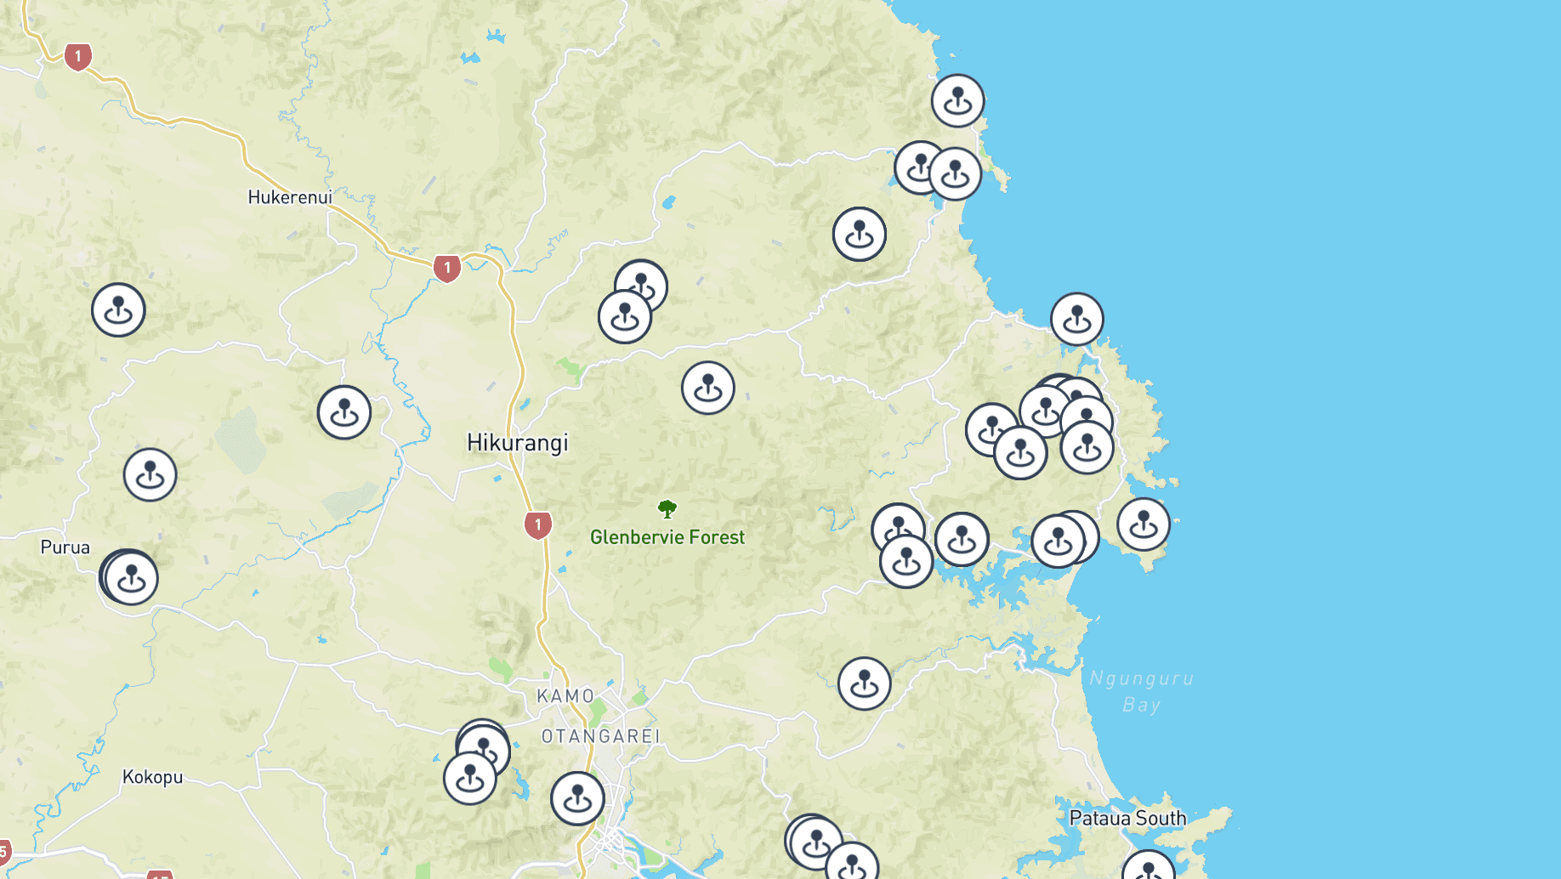Select the lower-left marker southwest of Kamo
Viewport: 1561px width, 879px height.
(x=470, y=778)
